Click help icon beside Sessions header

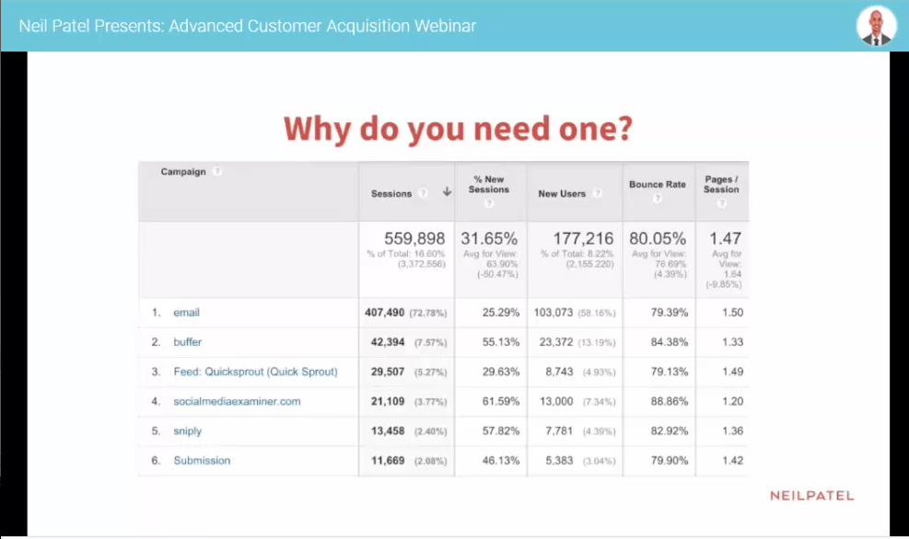(423, 193)
